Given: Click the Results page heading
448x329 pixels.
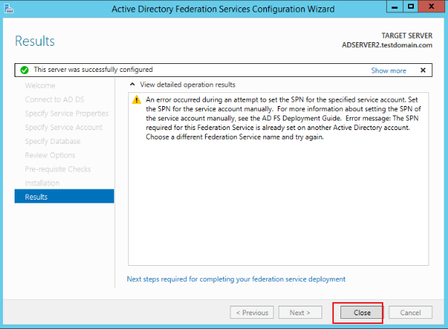Looking at the screenshot, I should coord(35,41).
